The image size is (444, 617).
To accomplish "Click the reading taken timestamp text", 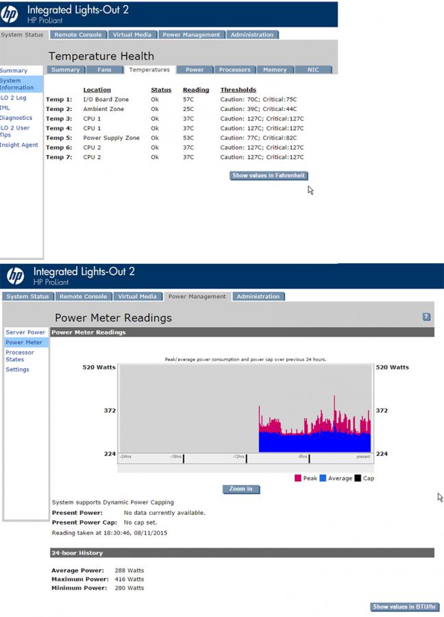I will [110, 533].
